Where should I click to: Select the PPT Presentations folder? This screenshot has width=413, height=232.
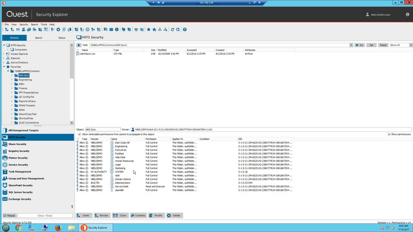28,93
